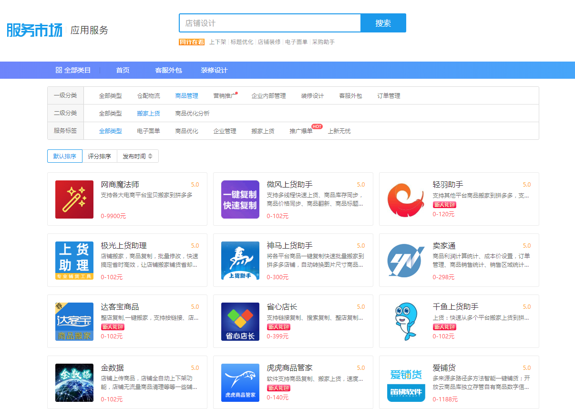Focus the 店铺设计 search input field
The image size is (575, 409).
pos(269,23)
